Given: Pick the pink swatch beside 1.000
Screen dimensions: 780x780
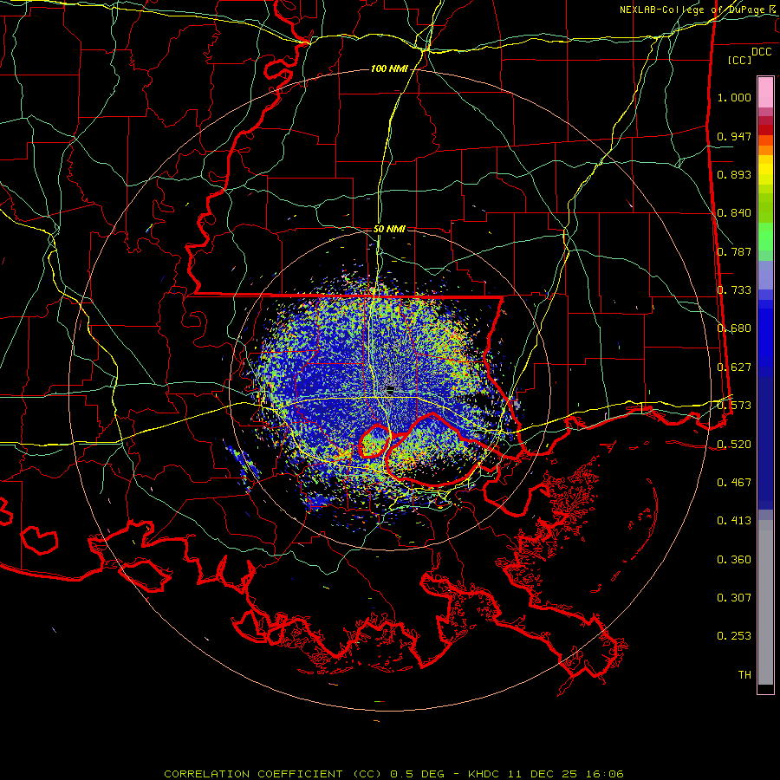Looking at the screenshot, I should tap(765, 93).
